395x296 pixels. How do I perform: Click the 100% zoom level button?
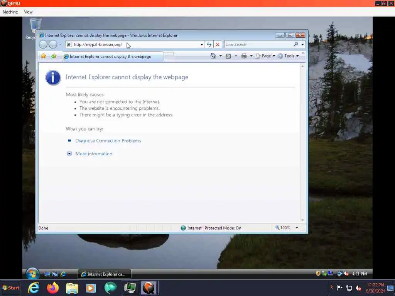pyautogui.click(x=283, y=228)
